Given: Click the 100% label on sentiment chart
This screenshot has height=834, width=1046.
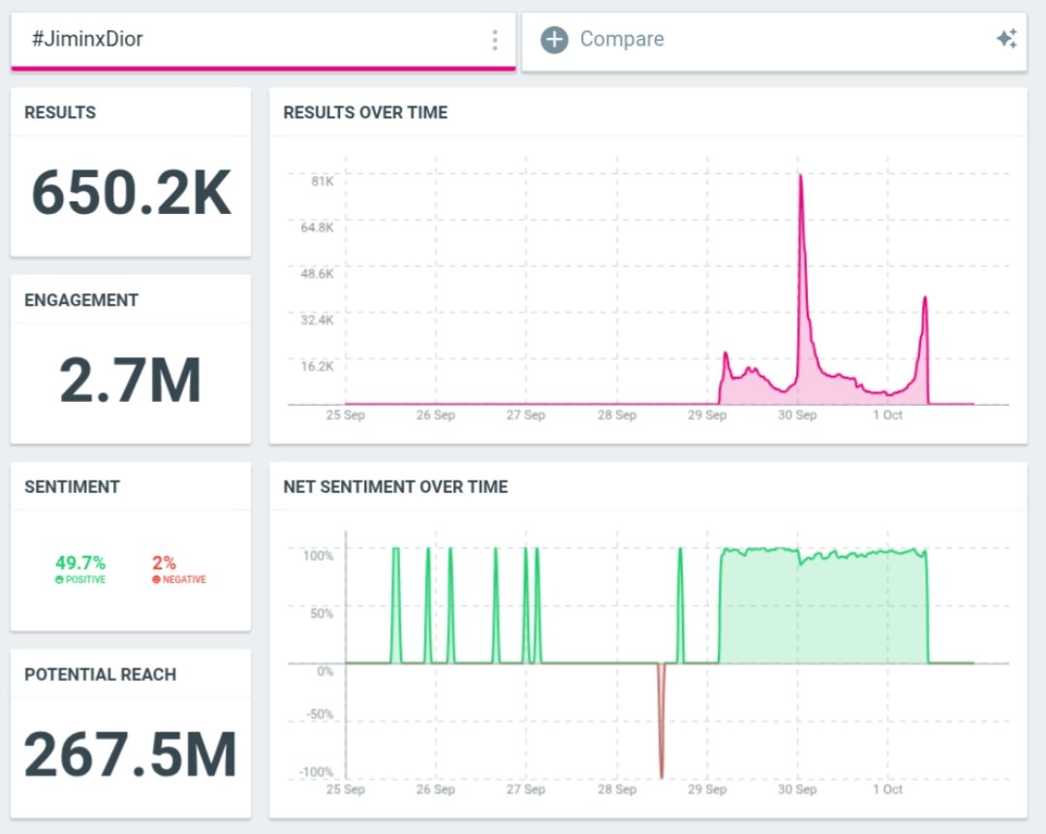Looking at the screenshot, I should 319,556.
